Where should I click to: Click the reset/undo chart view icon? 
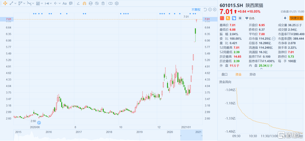[x=205, y=9]
